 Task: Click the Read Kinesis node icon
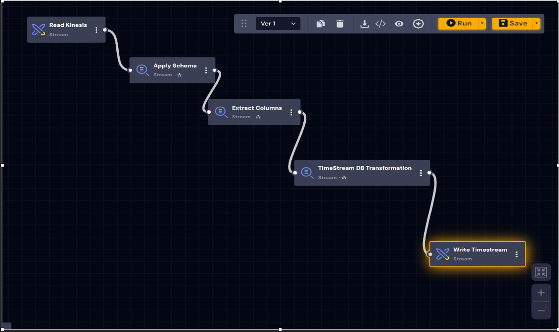click(x=39, y=30)
